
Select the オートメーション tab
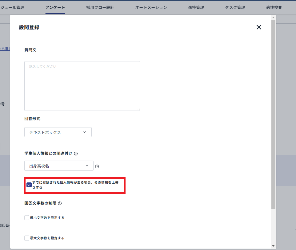[x=151, y=7]
